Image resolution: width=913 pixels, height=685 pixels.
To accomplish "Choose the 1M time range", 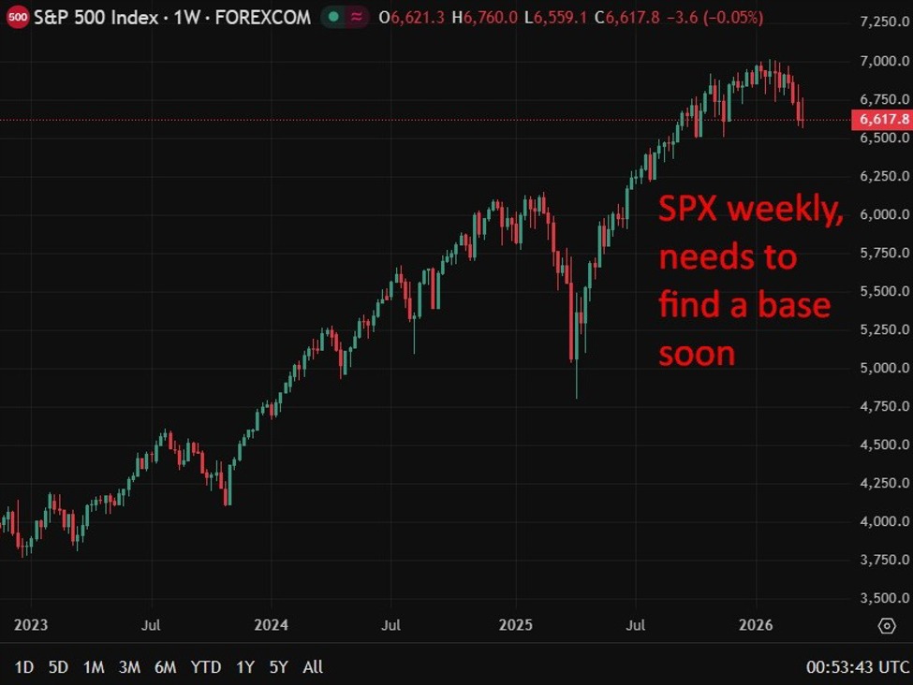I will pyautogui.click(x=94, y=667).
